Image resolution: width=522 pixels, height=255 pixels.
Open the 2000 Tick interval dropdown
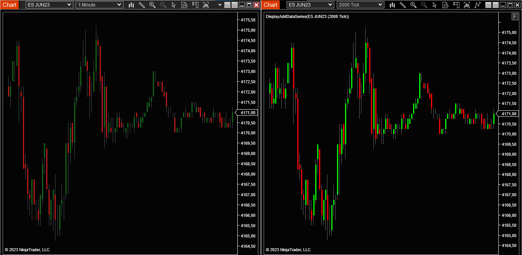360,5
